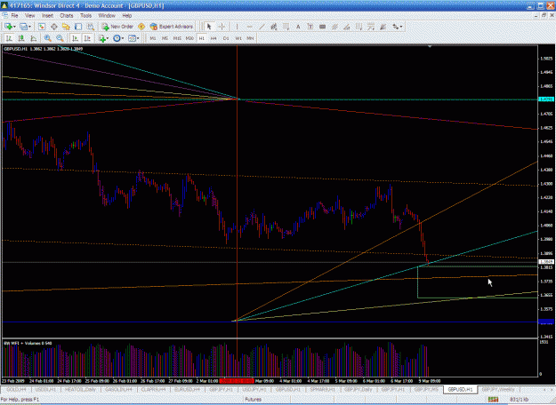Toggle chart auto scroll
Screen dimensions: 556x405
tap(75, 38)
